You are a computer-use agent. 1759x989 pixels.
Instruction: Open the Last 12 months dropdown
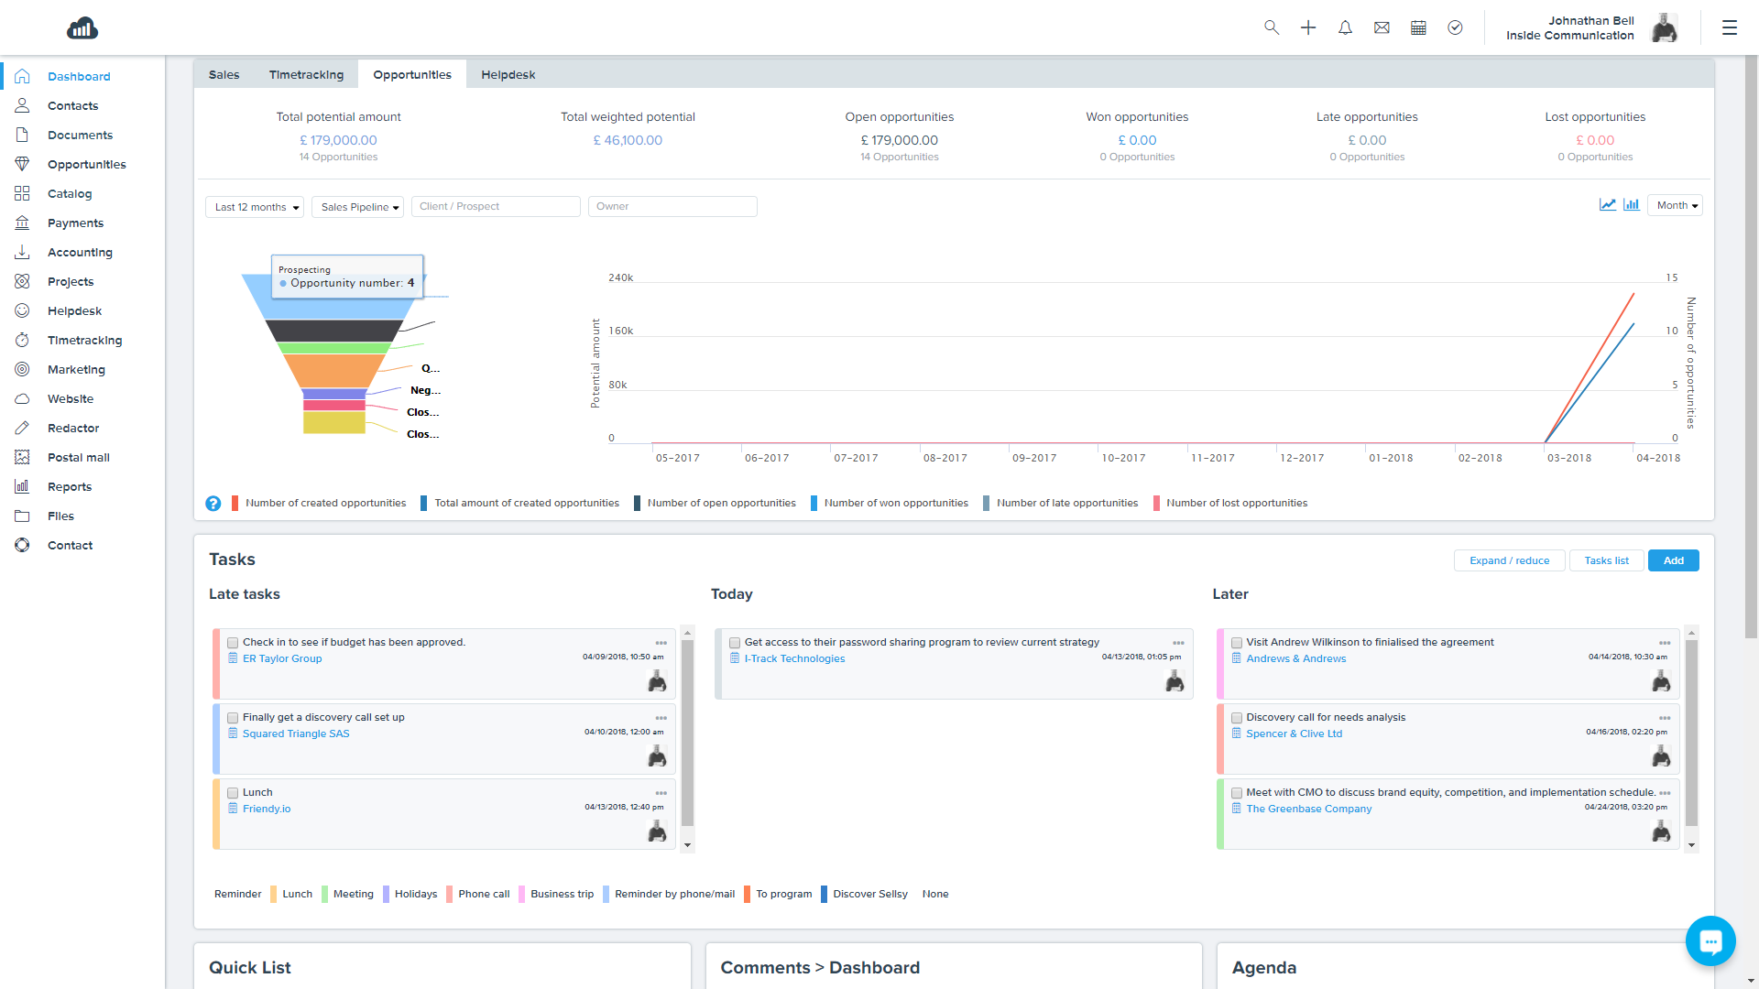(x=255, y=207)
